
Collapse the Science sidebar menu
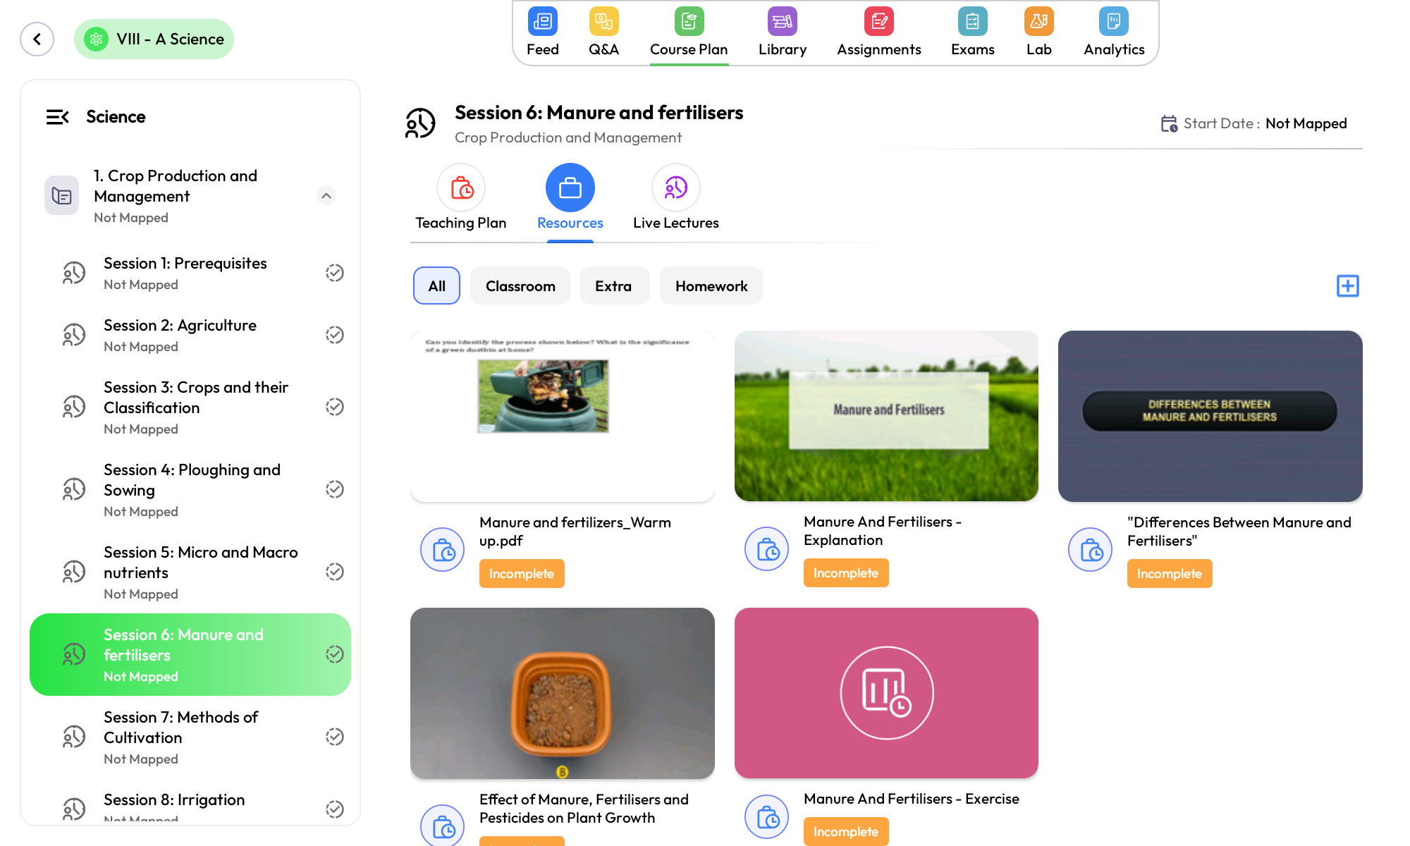[57, 117]
